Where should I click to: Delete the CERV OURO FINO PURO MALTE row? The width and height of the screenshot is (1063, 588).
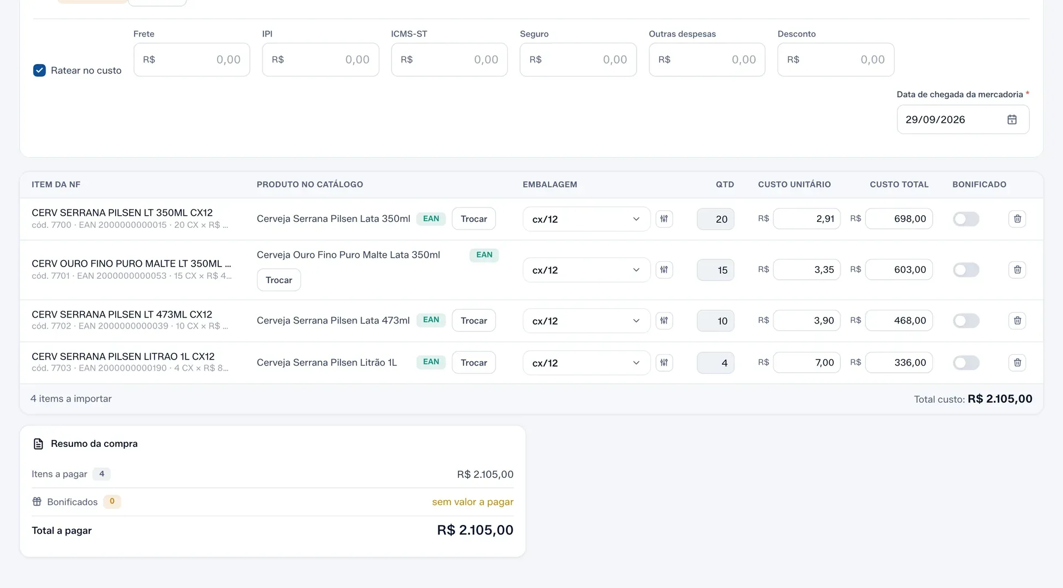1017,270
